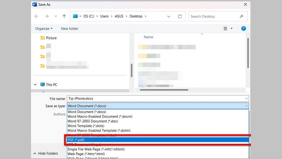Viewport: 282px width, 159px height.
Task: Sort by the Name column header
Action: tap(148, 37)
